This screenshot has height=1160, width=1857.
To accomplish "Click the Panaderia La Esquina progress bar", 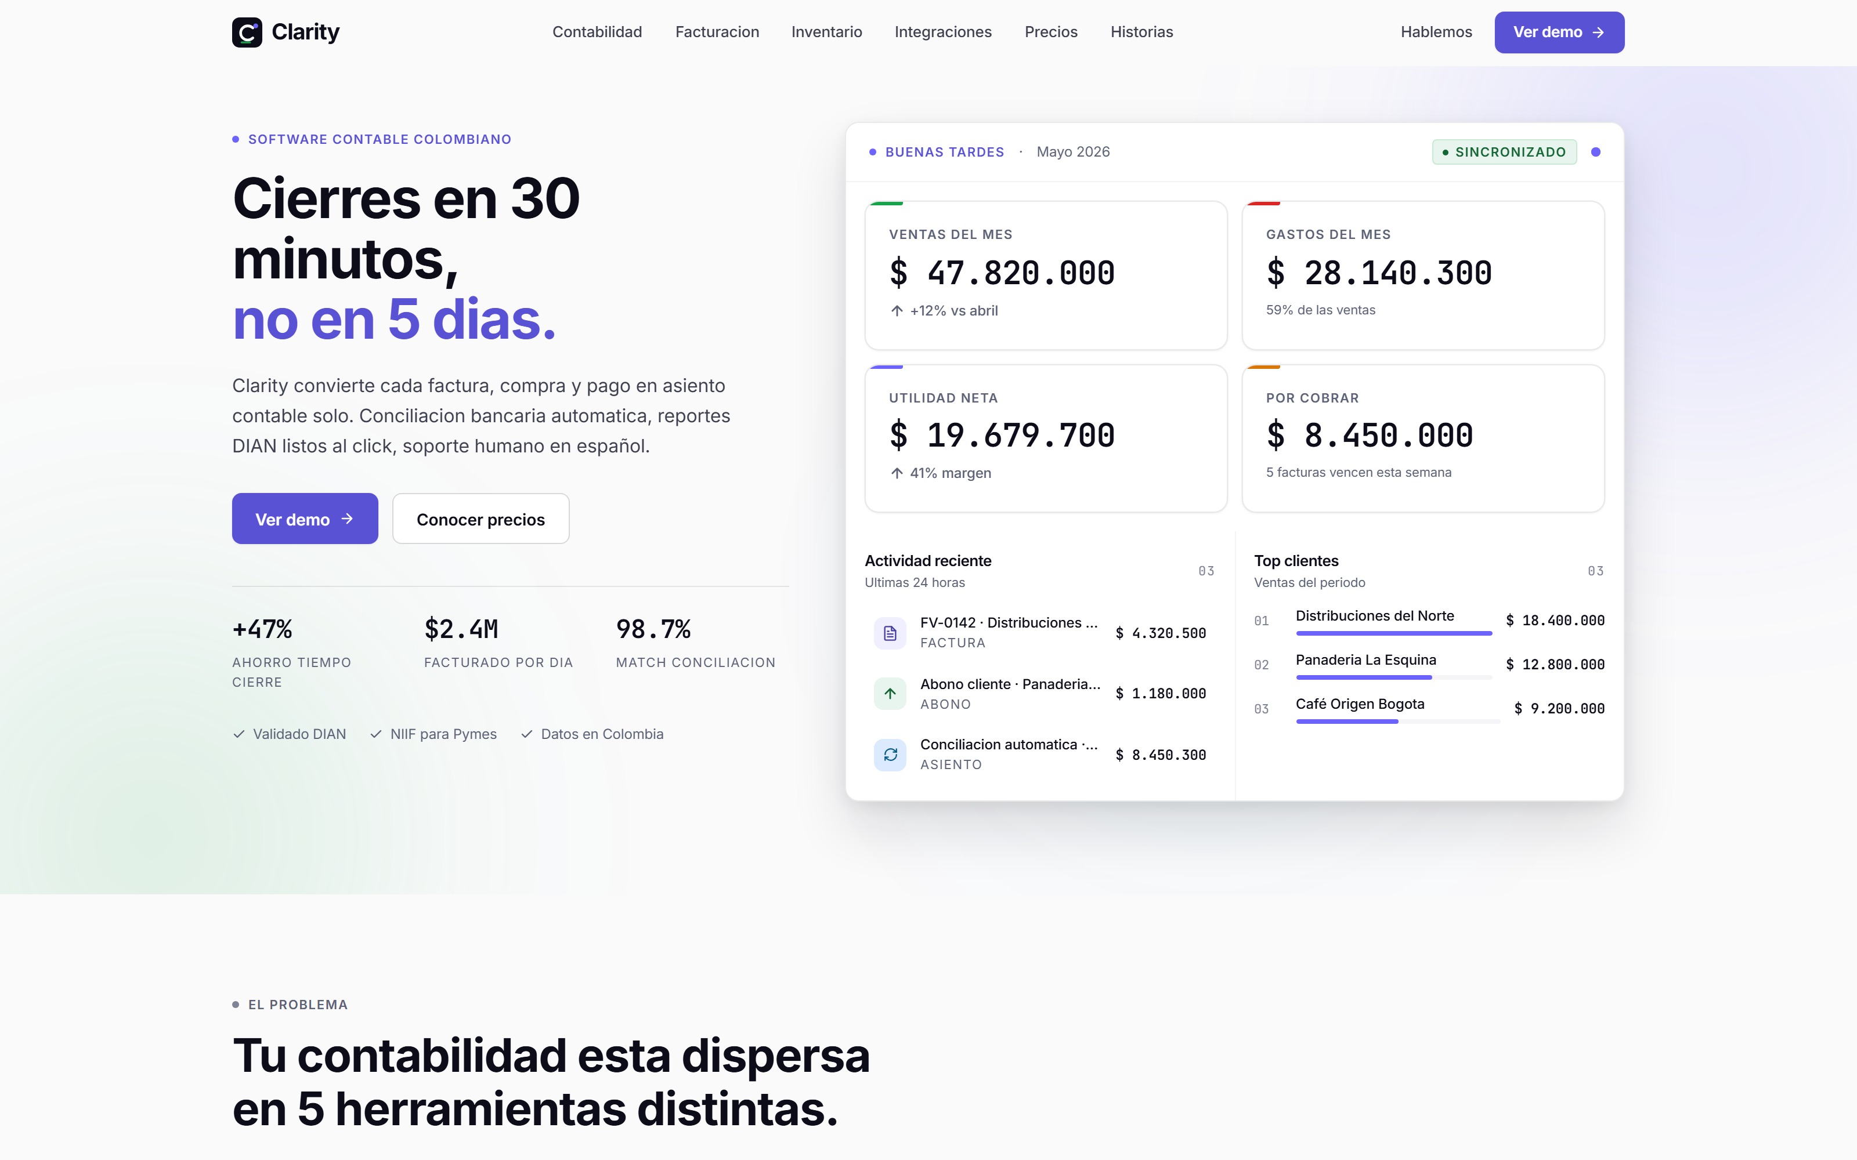I will 1393,677.
